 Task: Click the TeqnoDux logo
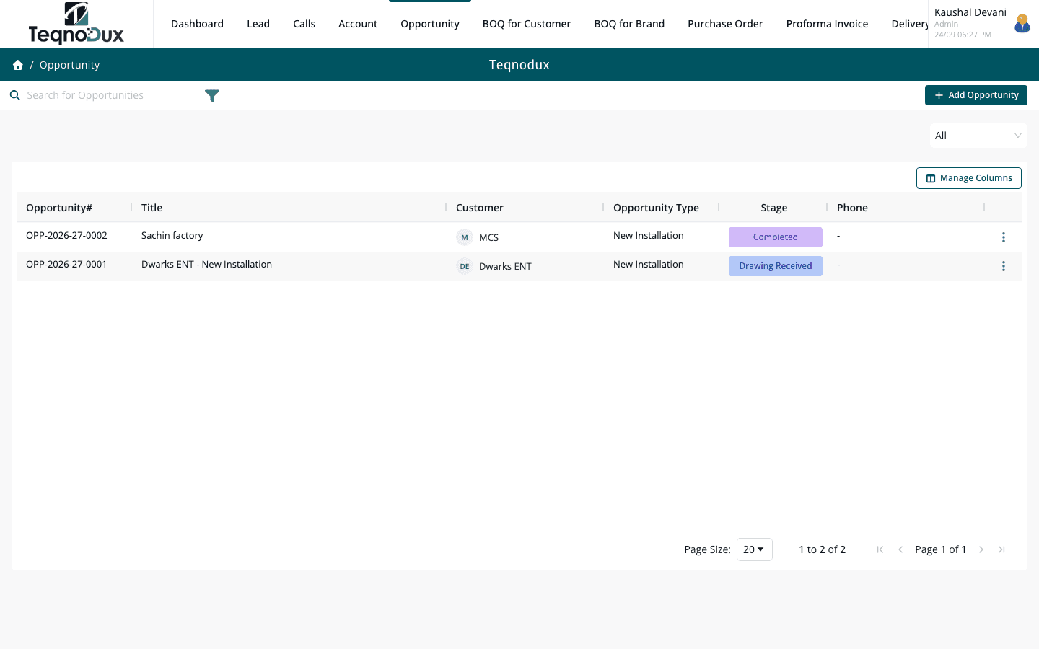click(x=76, y=24)
